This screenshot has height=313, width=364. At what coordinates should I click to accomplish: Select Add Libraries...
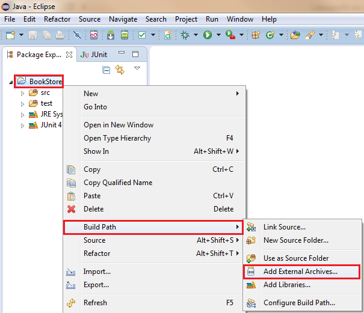302,285
